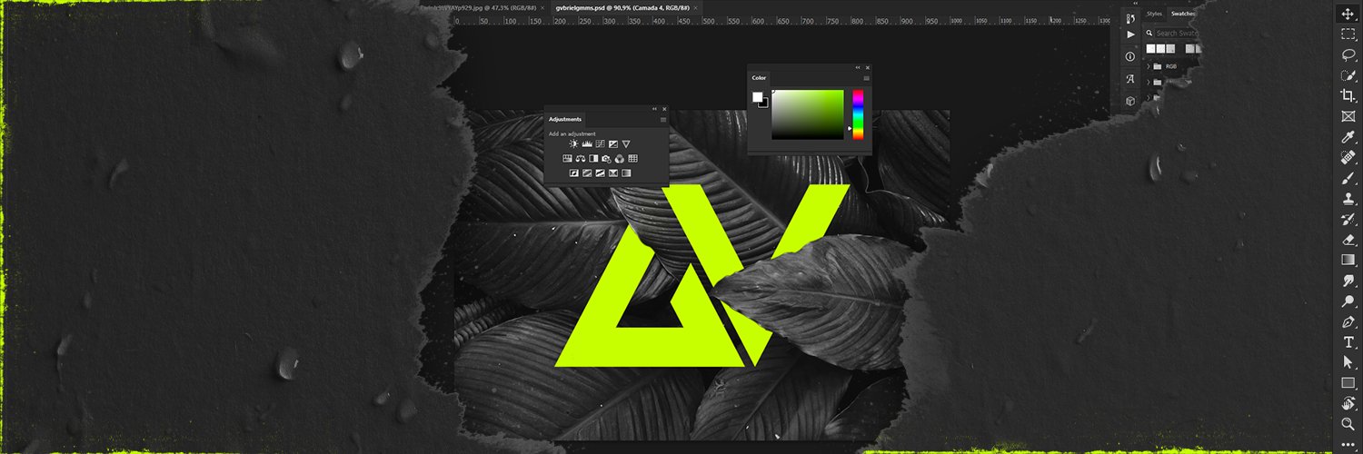The image size is (1363, 454).
Task: Add a Photo Filter adjustment
Action: (x=606, y=158)
